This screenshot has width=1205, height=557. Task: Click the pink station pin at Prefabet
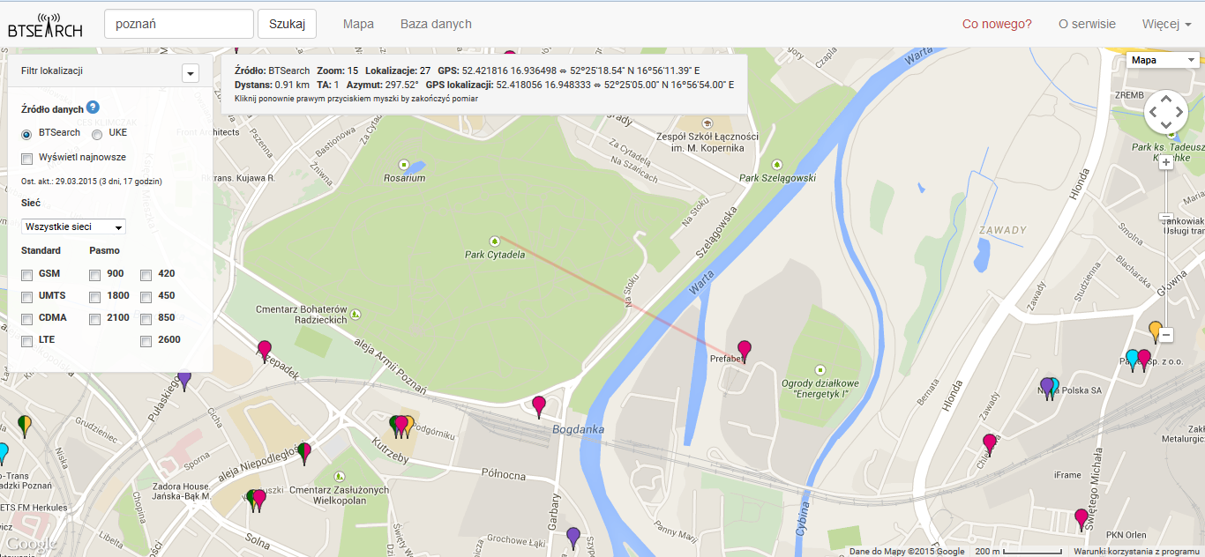click(745, 351)
